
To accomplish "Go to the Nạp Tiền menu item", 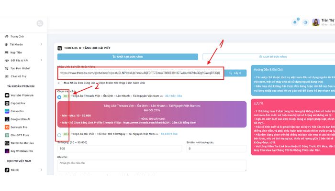I will [x=16, y=53].
